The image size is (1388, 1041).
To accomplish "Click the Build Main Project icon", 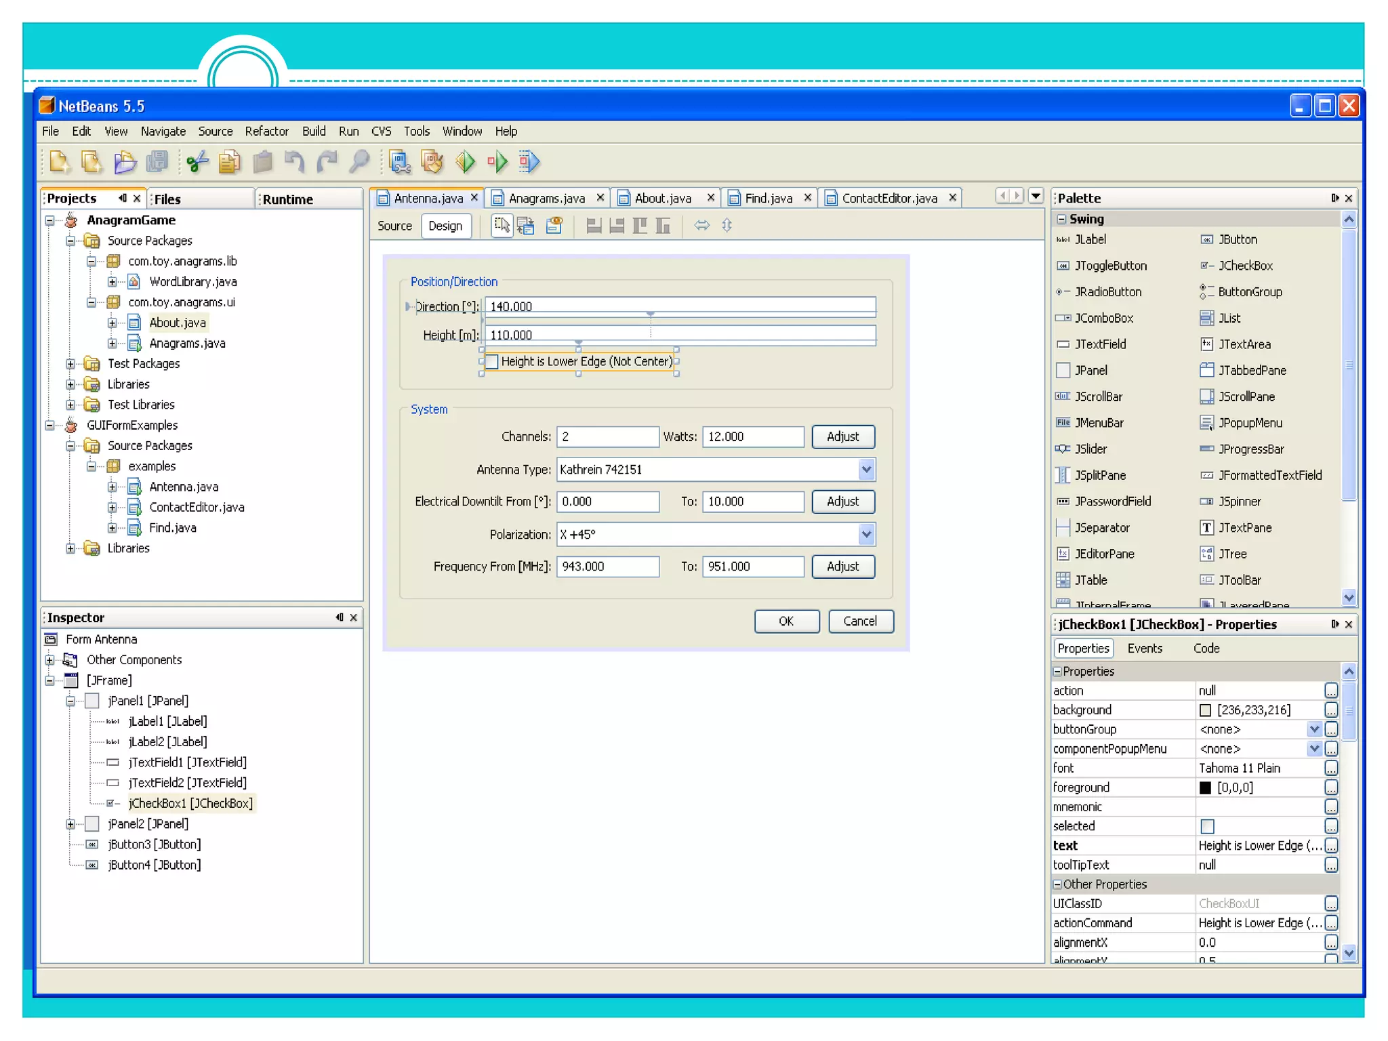I will click(x=400, y=162).
